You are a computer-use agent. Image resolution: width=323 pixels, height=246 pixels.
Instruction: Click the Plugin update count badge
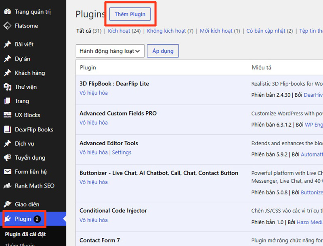point(37,219)
